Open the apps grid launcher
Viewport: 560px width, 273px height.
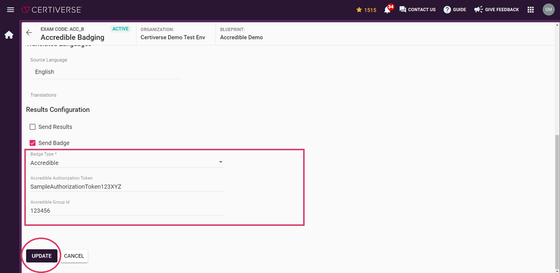pos(530,9)
